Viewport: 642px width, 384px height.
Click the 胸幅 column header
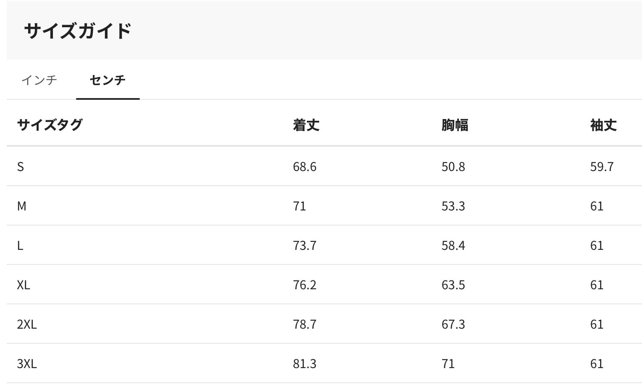[x=455, y=125]
